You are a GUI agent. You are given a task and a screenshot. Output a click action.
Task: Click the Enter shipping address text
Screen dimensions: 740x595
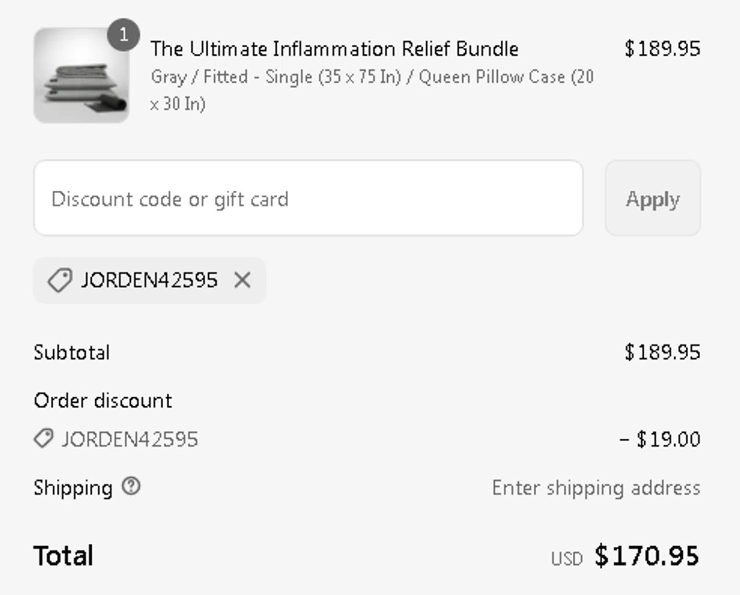click(596, 488)
